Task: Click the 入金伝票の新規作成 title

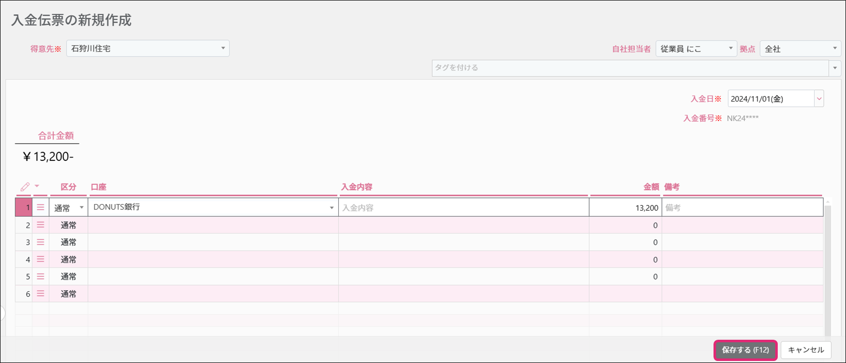Action: (x=71, y=20)
